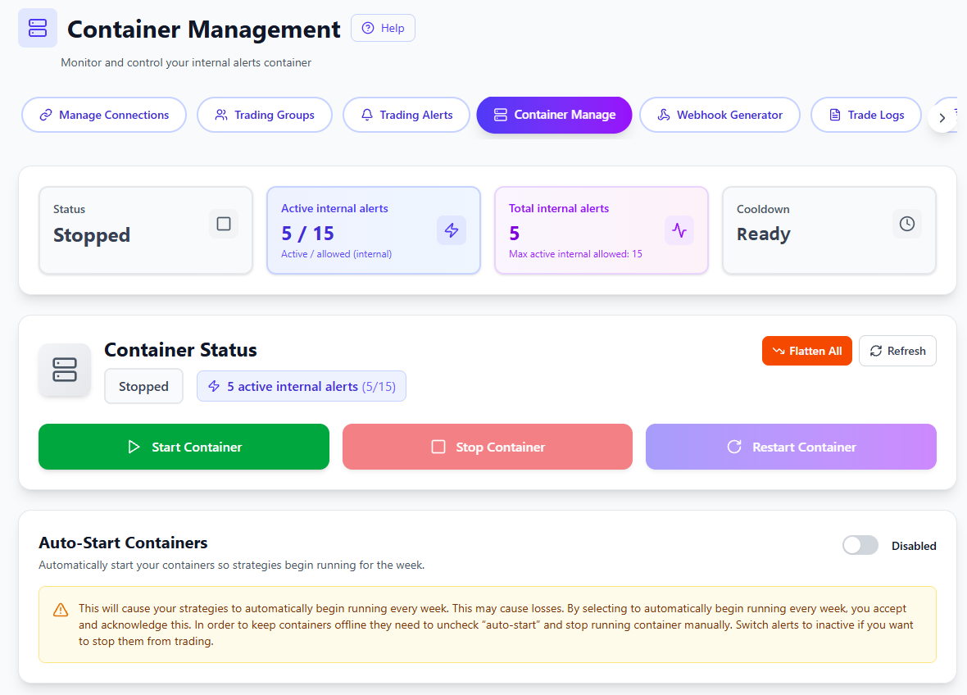Click the webhook icon on Webhook Generator tab
Viewport: 967px width, 695px height.
click(664, 115)
